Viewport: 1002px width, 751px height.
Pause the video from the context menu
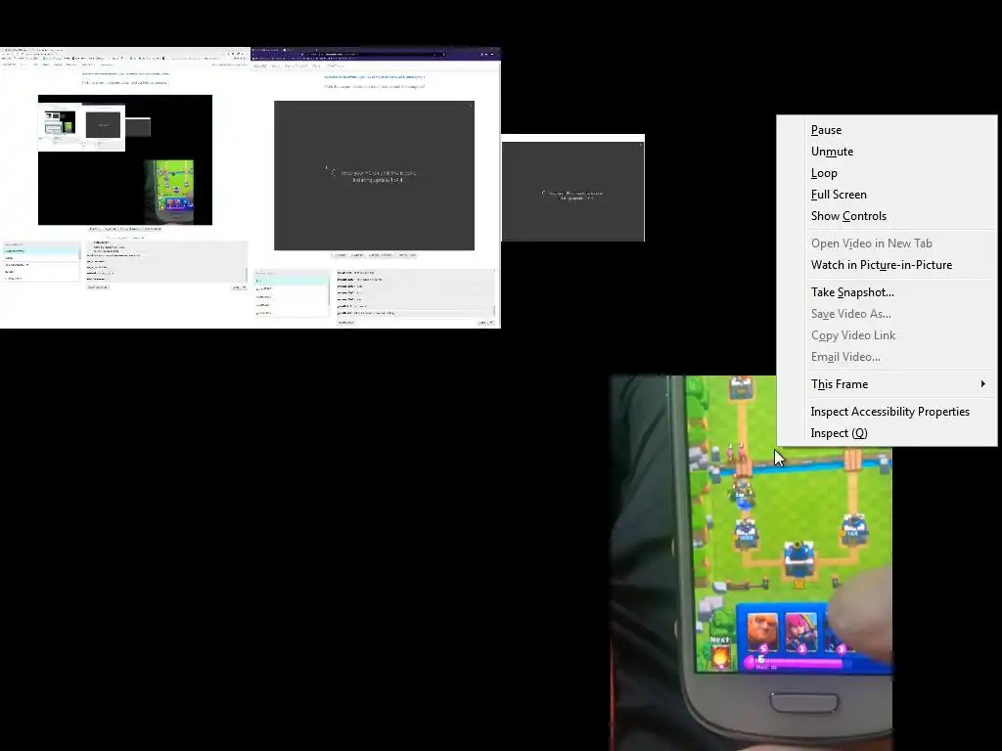coord(887,130)
